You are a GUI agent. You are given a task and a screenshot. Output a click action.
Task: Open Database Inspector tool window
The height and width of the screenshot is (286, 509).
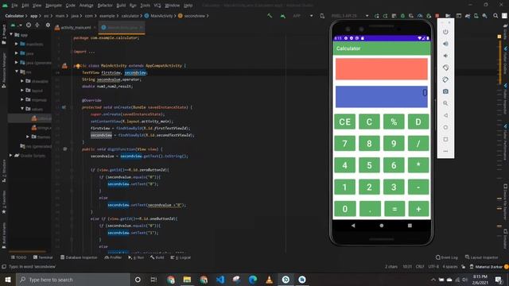pos(79,257)
